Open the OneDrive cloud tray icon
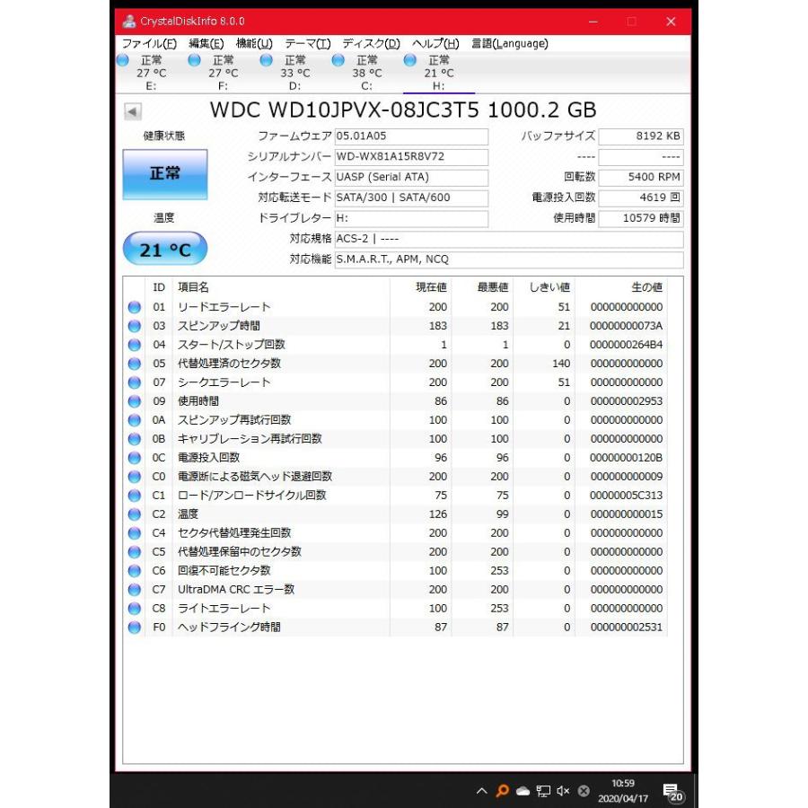 pos(523,791)
